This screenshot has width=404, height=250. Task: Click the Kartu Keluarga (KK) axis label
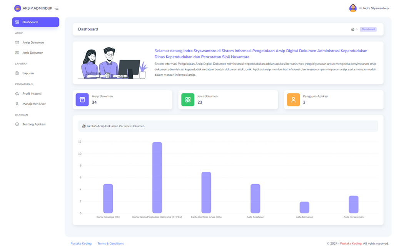coord(108,217)
